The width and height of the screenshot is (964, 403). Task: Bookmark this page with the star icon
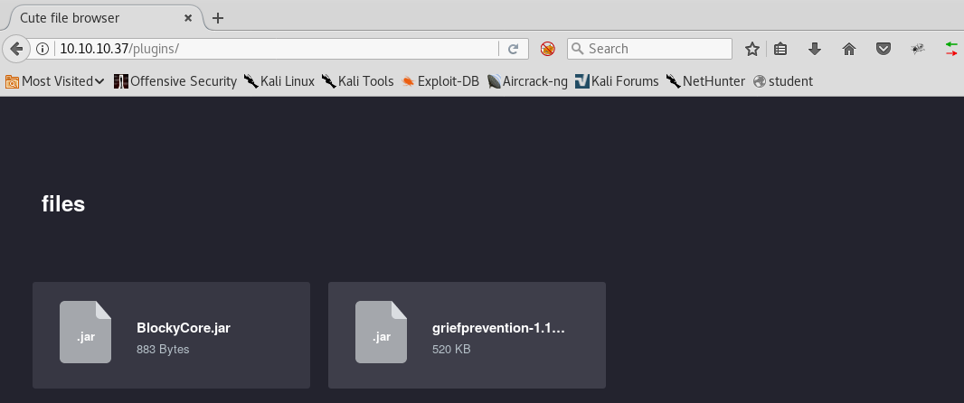point(751,49)
